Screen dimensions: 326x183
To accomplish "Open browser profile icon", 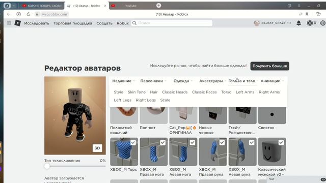I will click(x=18, y=14).
